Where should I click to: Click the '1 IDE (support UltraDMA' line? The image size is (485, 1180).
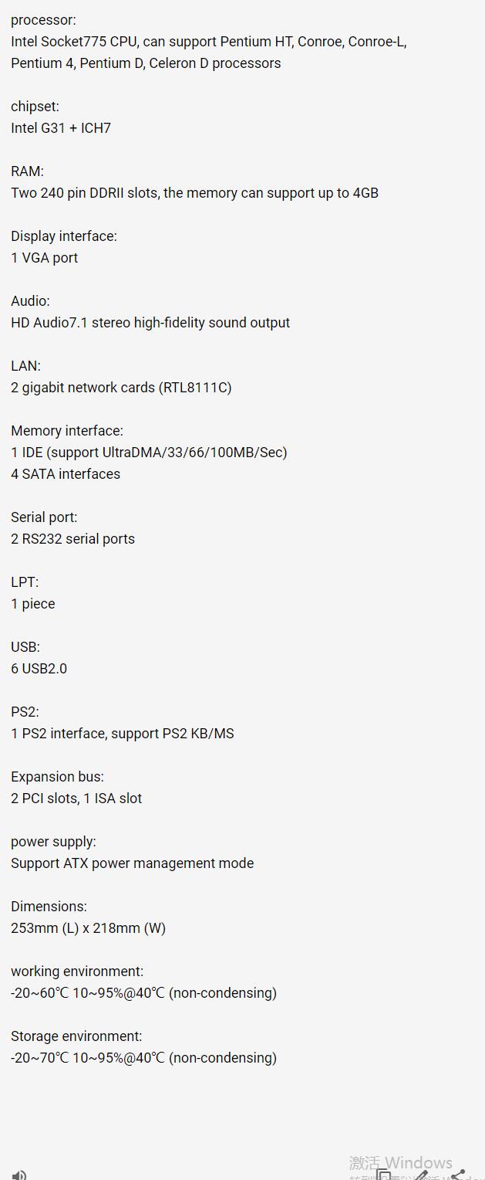(x=149, y=453)
